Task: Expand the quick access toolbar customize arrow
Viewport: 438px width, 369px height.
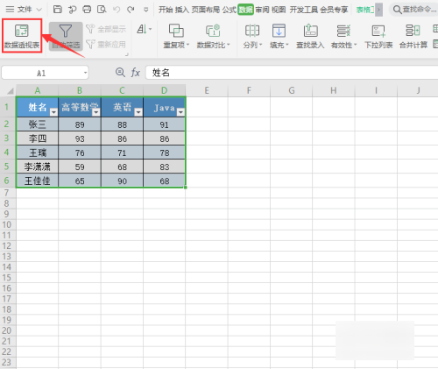Action: pyautogui.click(x=146, y=10)
